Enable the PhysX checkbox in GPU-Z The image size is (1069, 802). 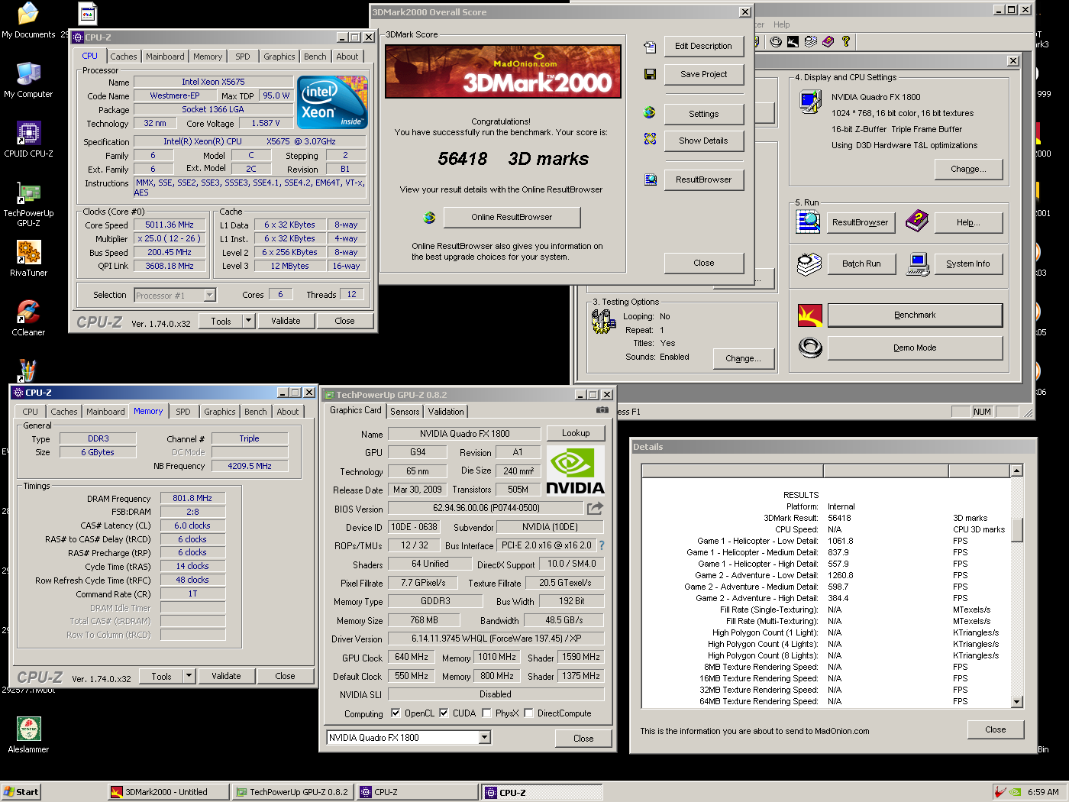pos(486,713)
